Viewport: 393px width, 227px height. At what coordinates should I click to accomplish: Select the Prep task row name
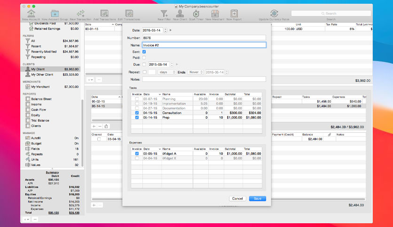[166, 118]
